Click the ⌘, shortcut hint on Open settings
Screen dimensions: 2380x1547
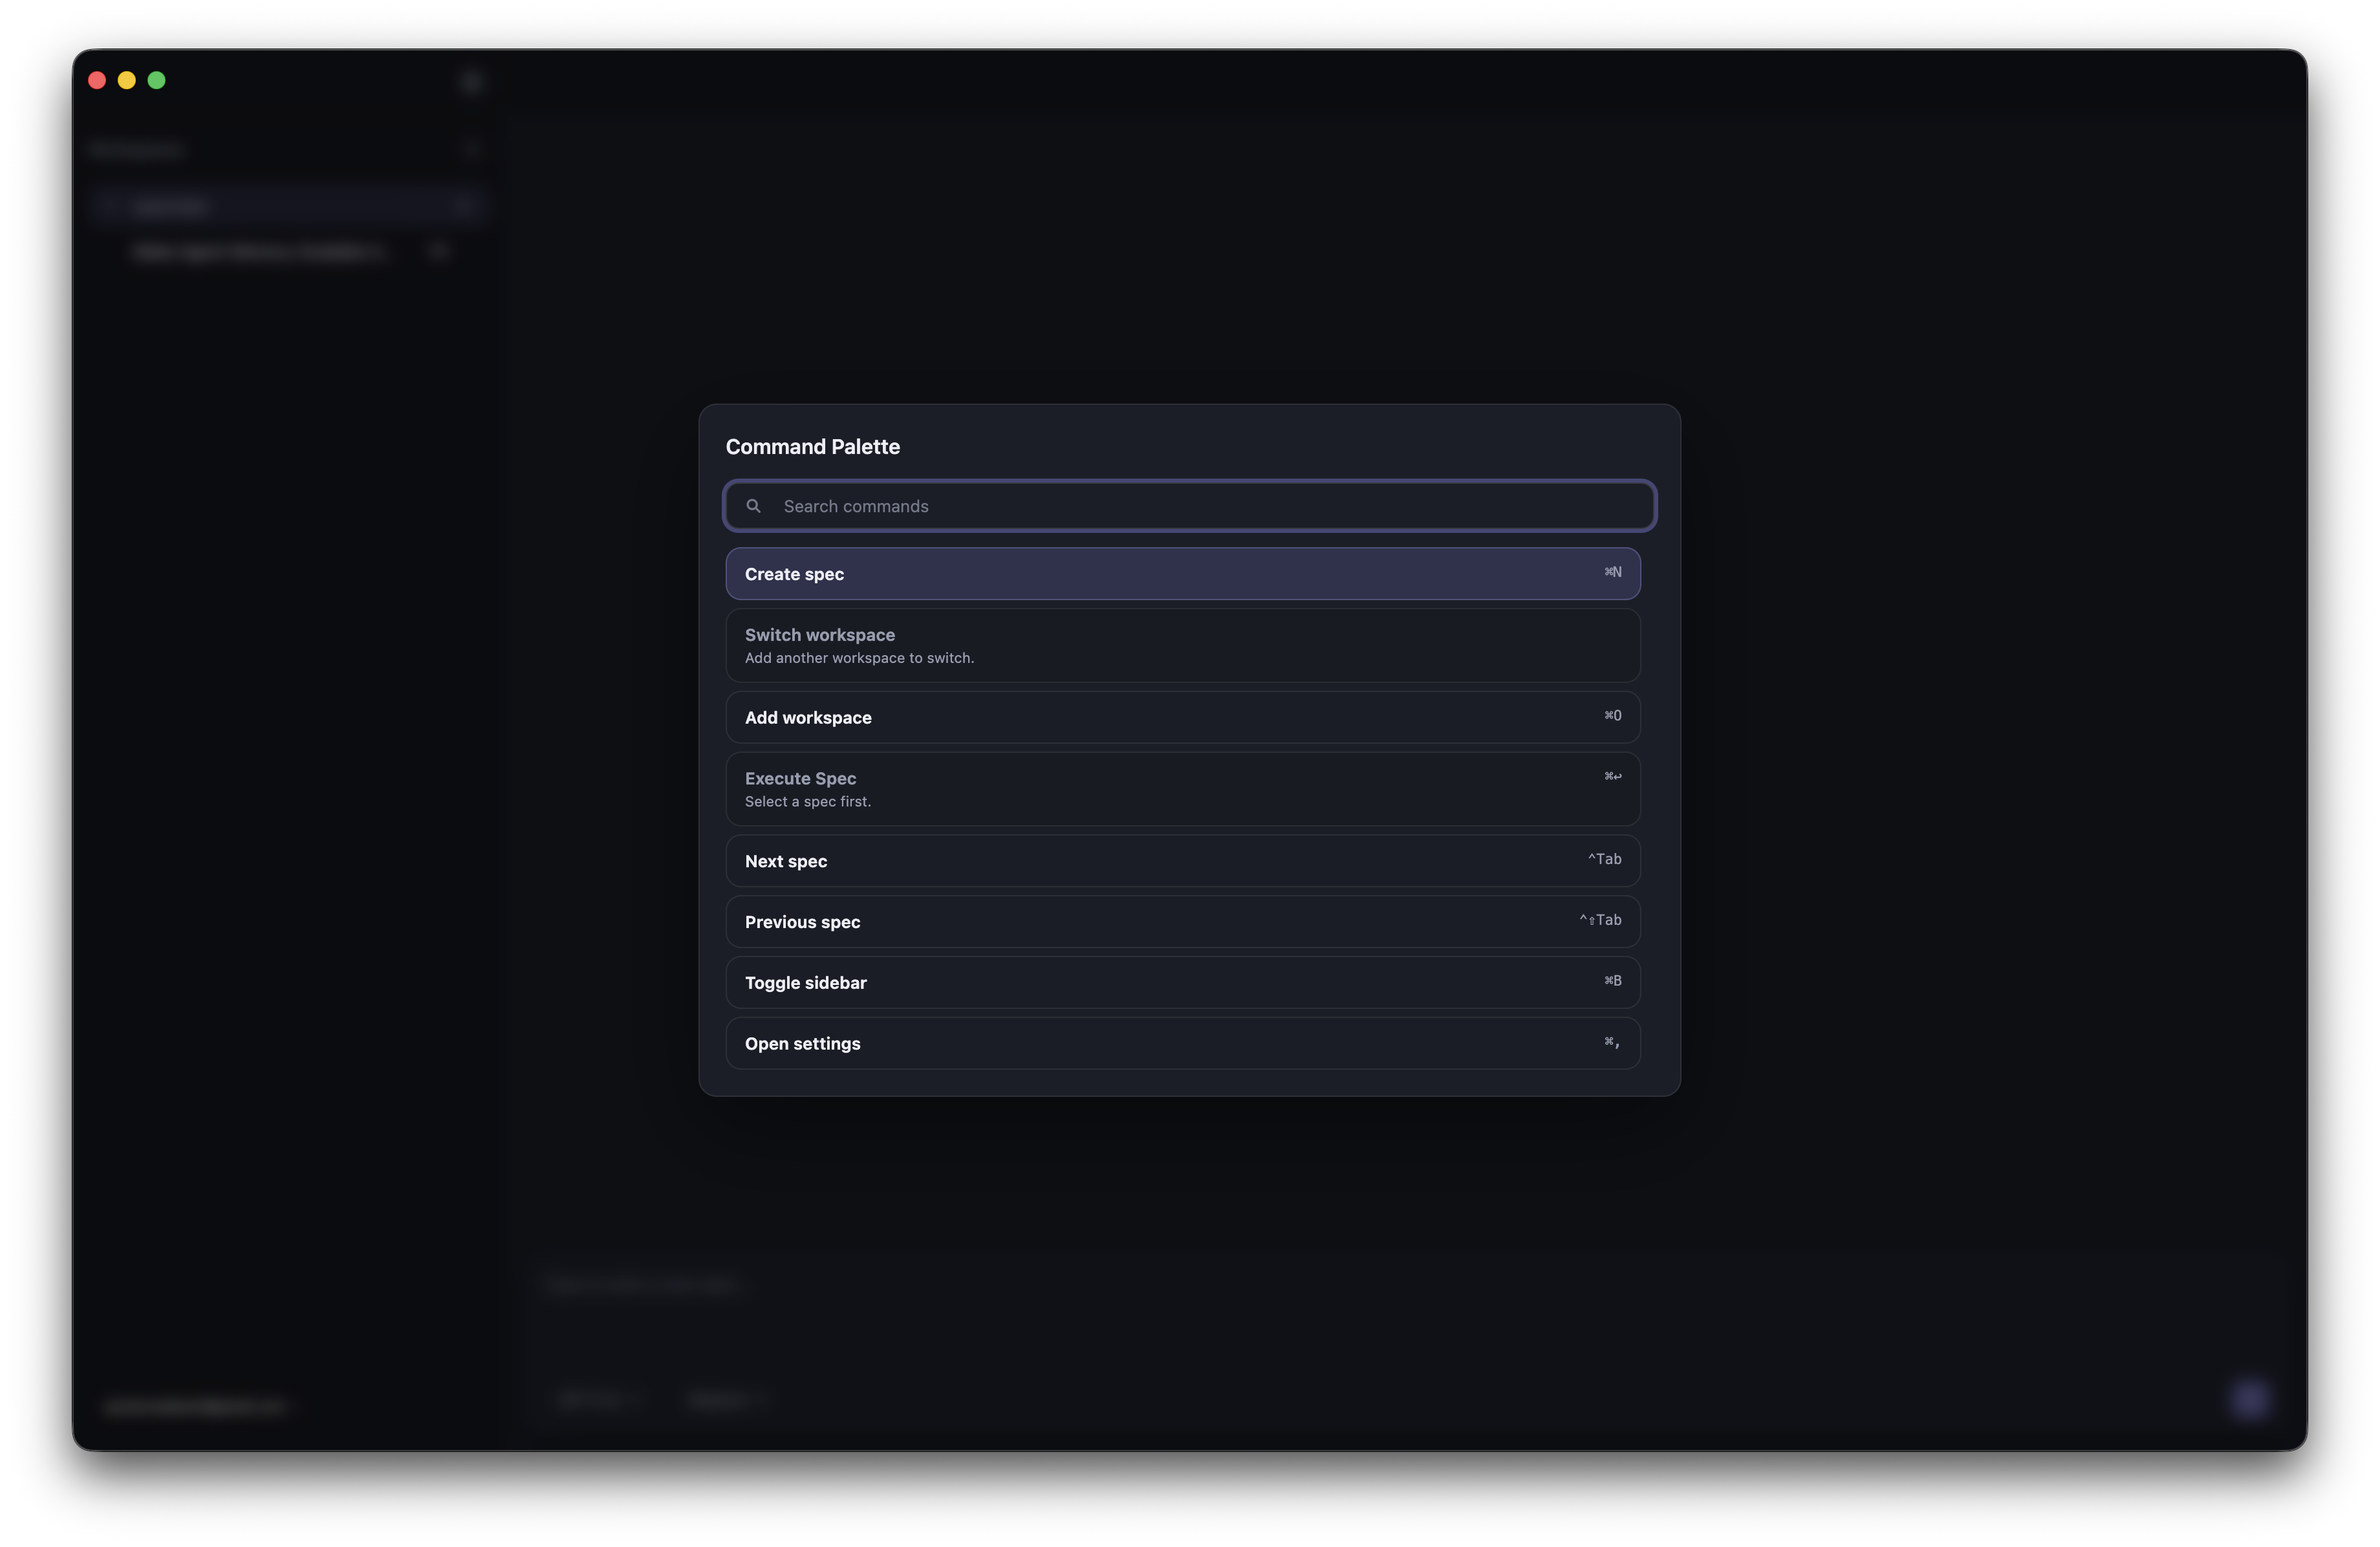coord(1612,1041)
